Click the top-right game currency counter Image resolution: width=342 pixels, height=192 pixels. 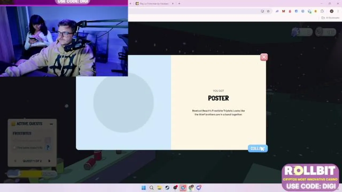pyautogui.click(x=302, y=32)
